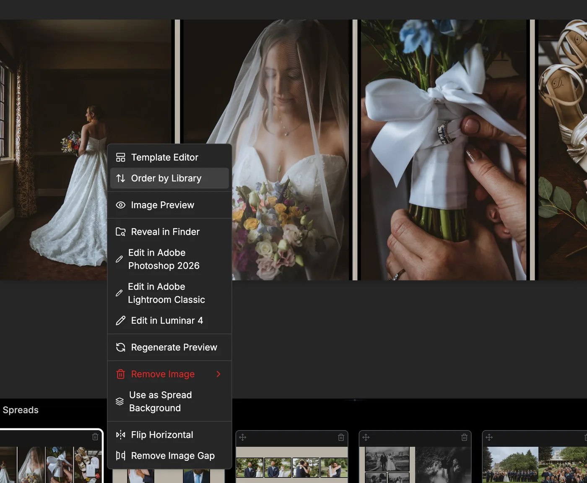
Task: Expand the Remove Image submenu
Action: [x=169, y=374]
